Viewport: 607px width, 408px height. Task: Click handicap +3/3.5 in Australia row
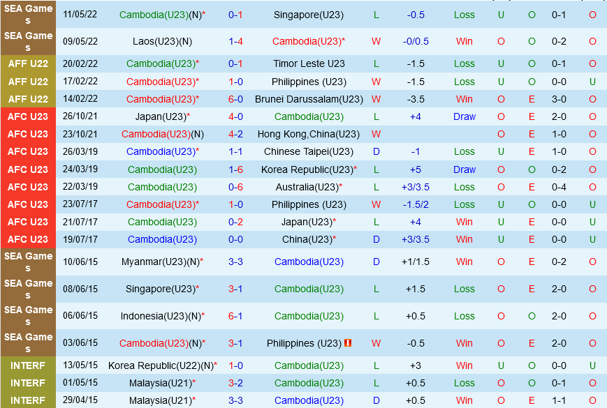click(416, 187)
